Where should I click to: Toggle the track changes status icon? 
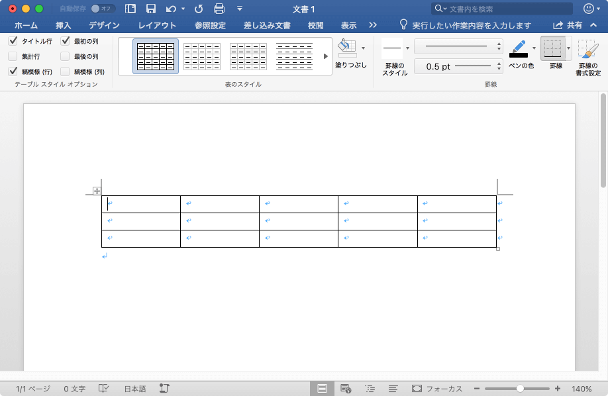coord(164,388)
